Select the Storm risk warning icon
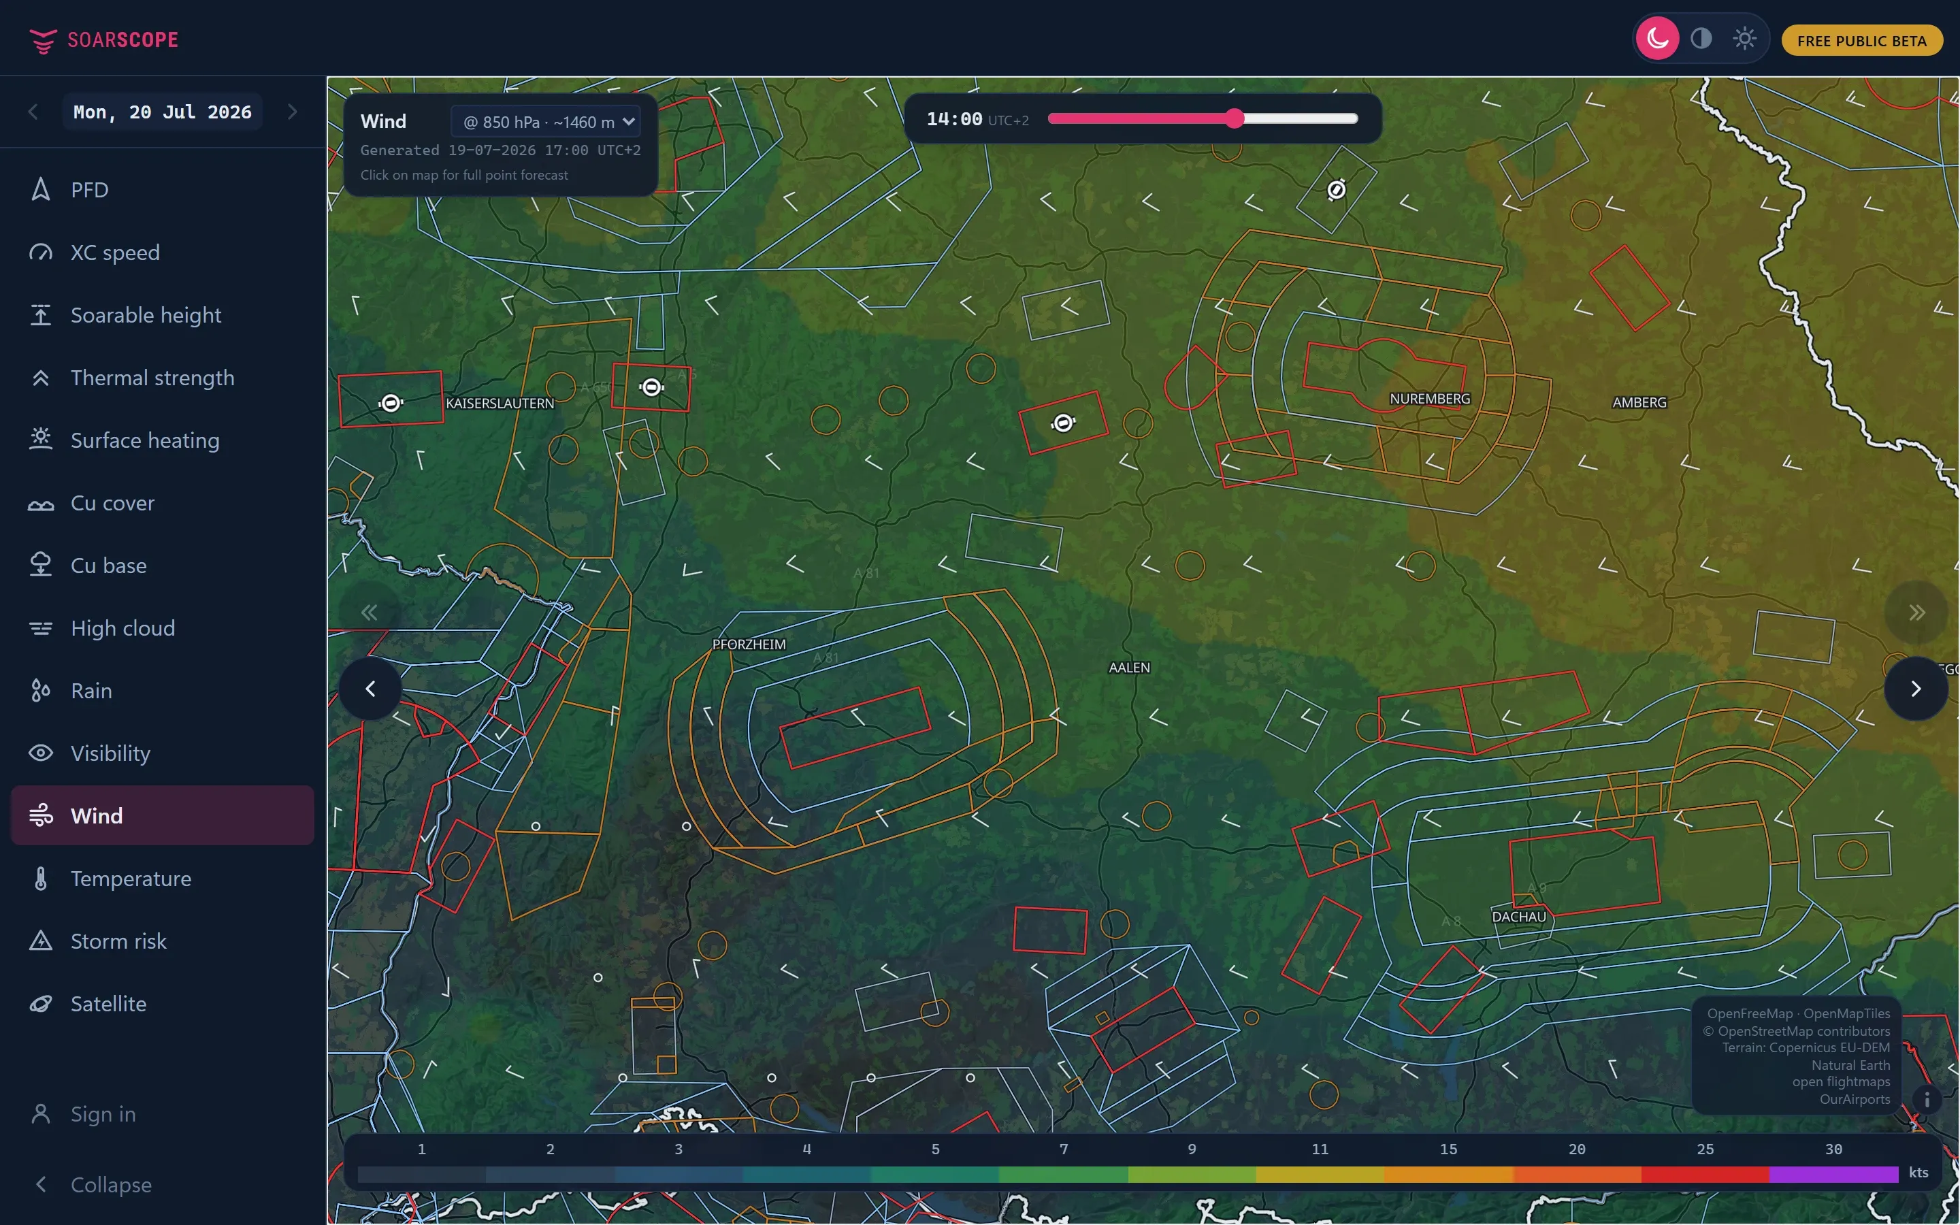The image size is (1960, 1225). (x=41, y=941)
